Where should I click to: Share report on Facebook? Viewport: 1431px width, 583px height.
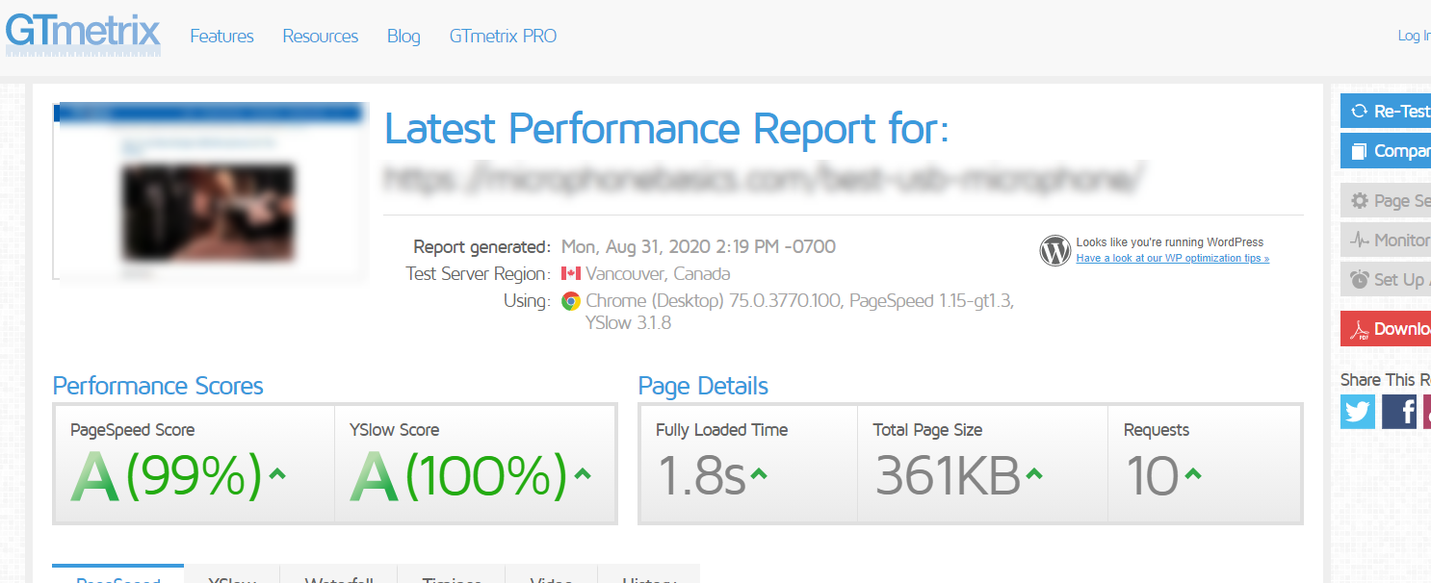(x=1399, y=412)
